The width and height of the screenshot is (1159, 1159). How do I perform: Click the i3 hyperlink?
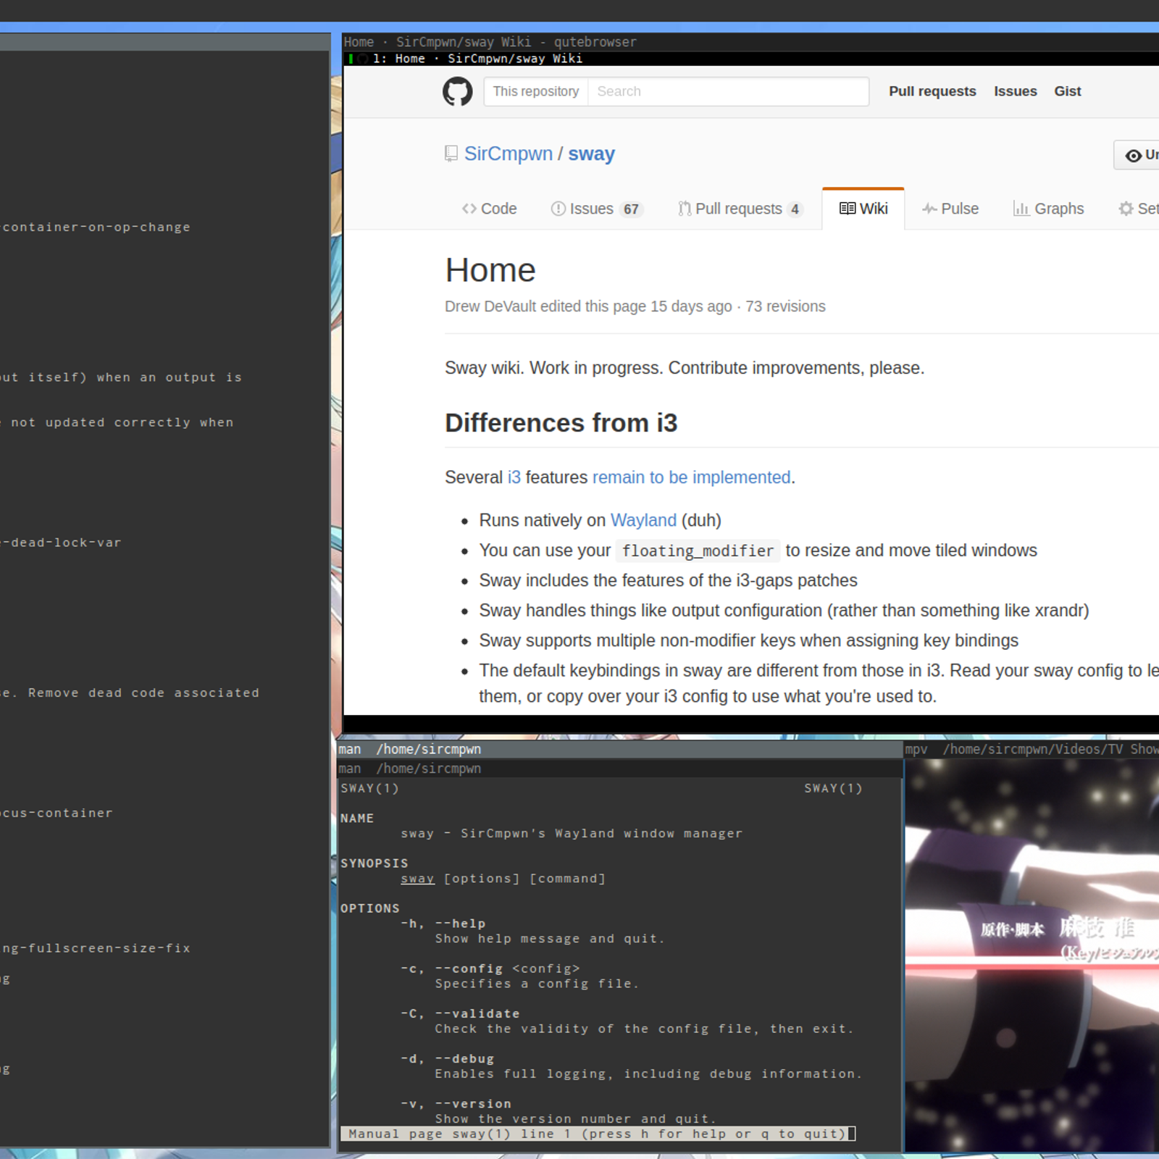(x=514, y=477)
